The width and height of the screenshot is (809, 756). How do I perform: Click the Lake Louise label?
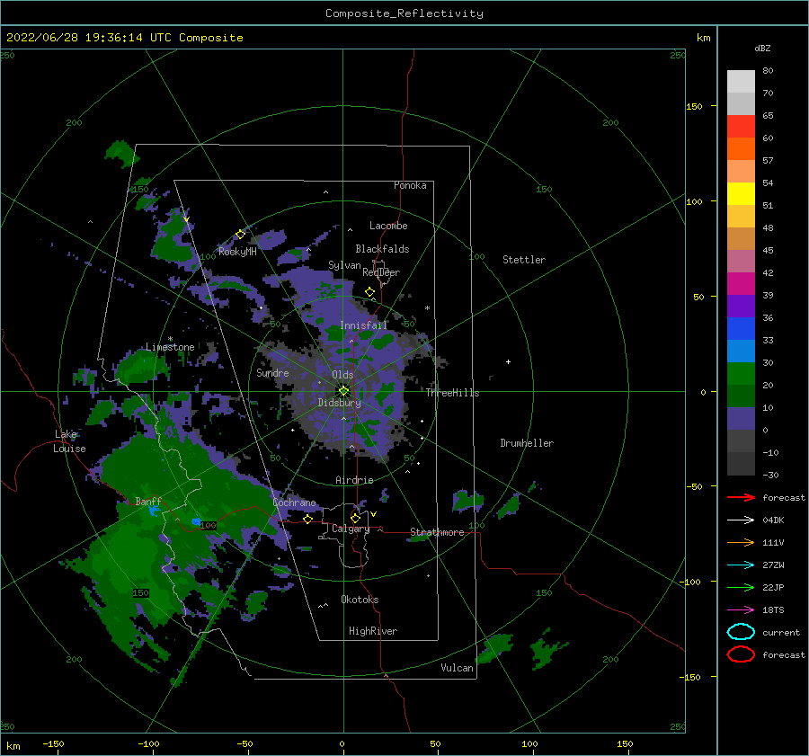69,441
